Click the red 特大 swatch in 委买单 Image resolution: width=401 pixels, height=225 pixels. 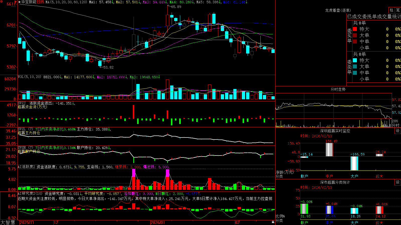pos(355,29)
